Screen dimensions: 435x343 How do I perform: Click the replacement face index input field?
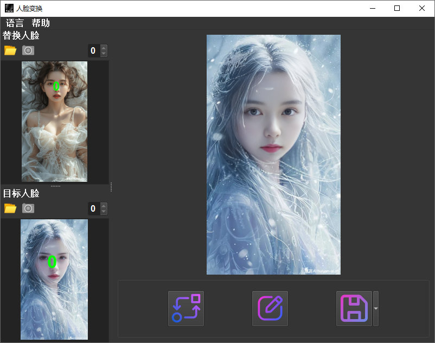93,50
